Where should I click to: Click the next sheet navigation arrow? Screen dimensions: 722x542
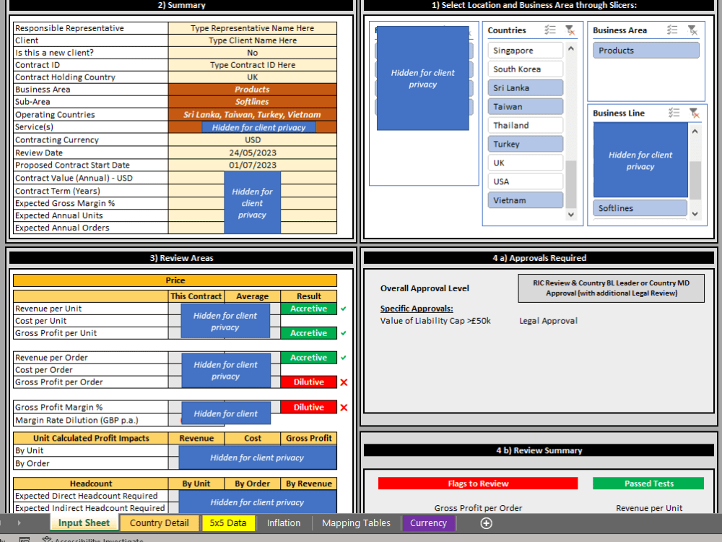pyautogui.click(x=19, y=522)
